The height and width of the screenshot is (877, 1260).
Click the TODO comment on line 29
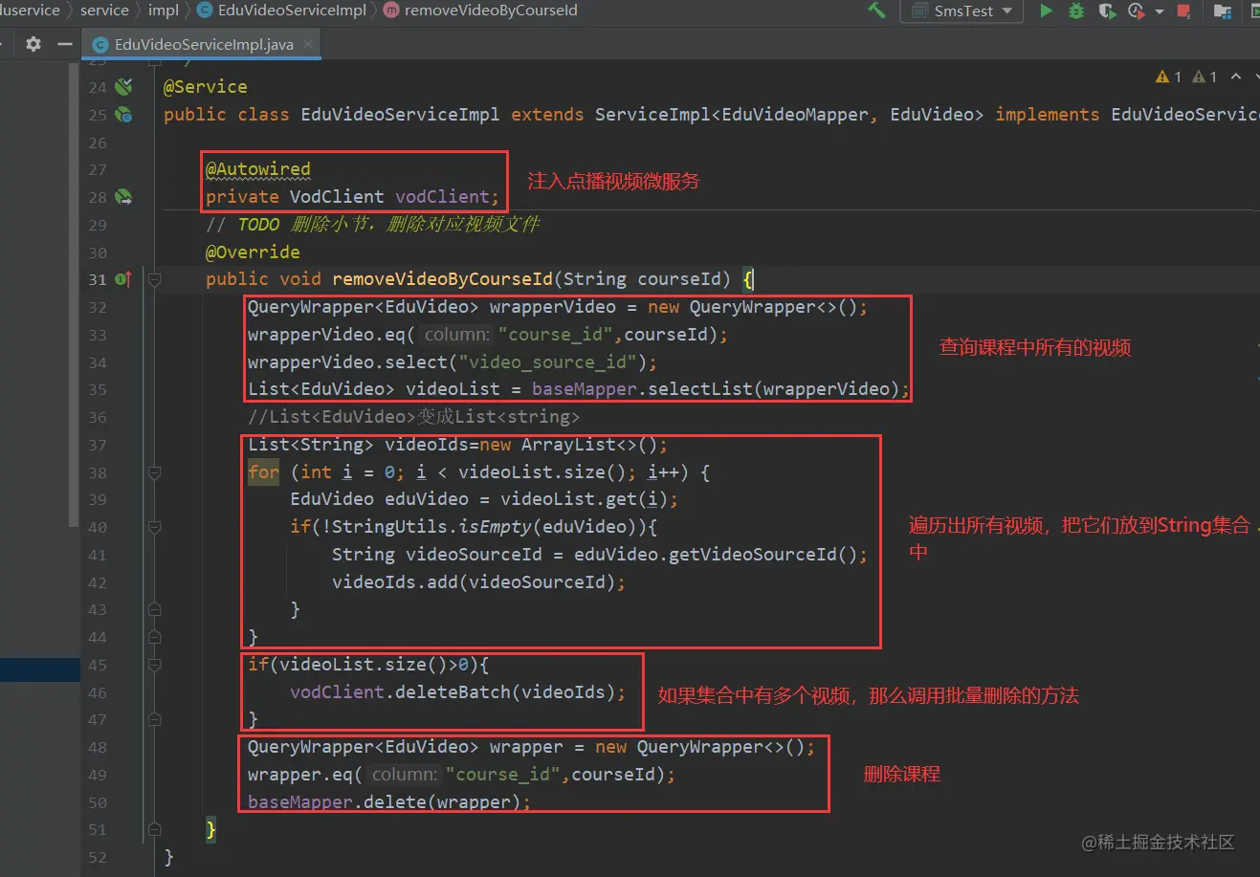click(373, 225)
